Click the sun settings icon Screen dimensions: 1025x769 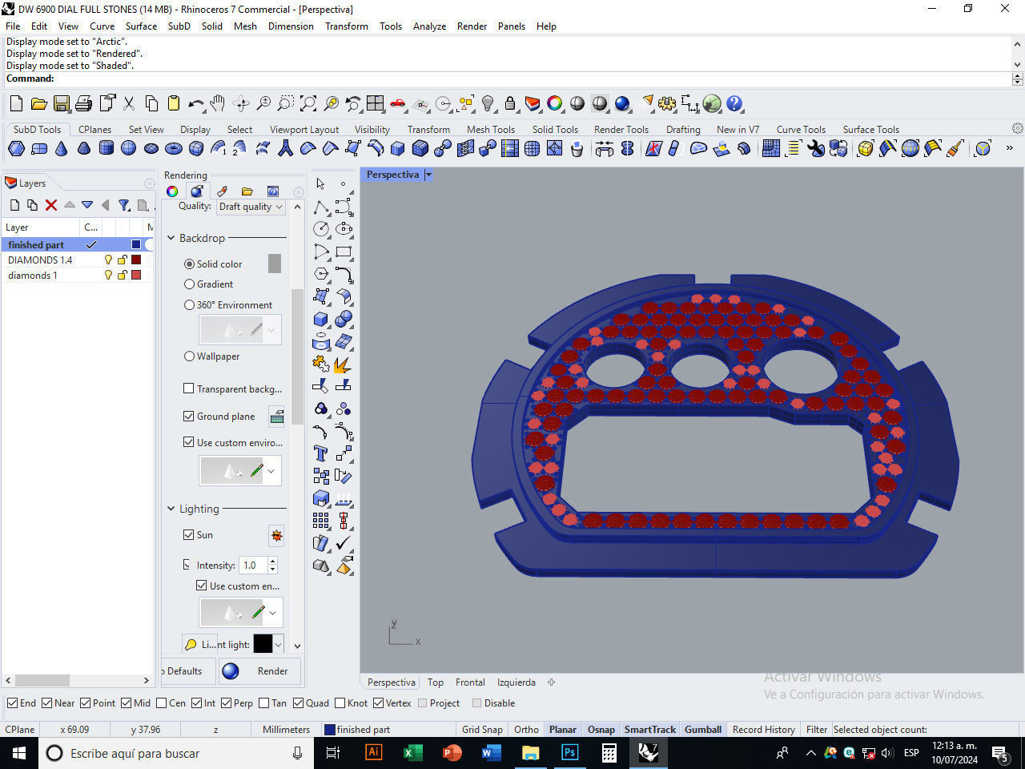[x=276, y=535]
